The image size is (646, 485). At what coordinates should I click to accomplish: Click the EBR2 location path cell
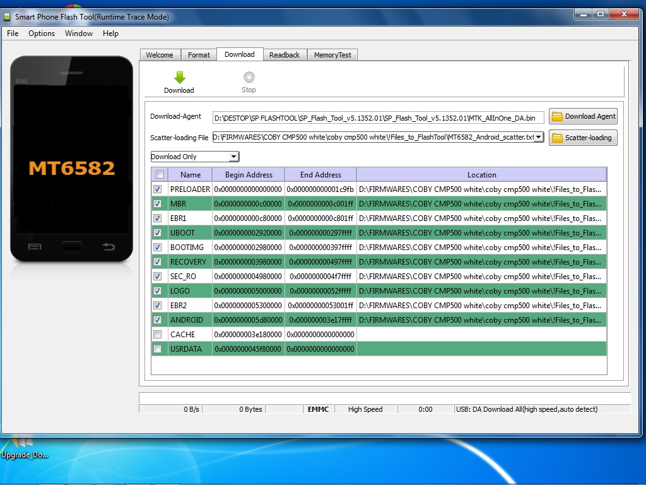coord(481,305)
